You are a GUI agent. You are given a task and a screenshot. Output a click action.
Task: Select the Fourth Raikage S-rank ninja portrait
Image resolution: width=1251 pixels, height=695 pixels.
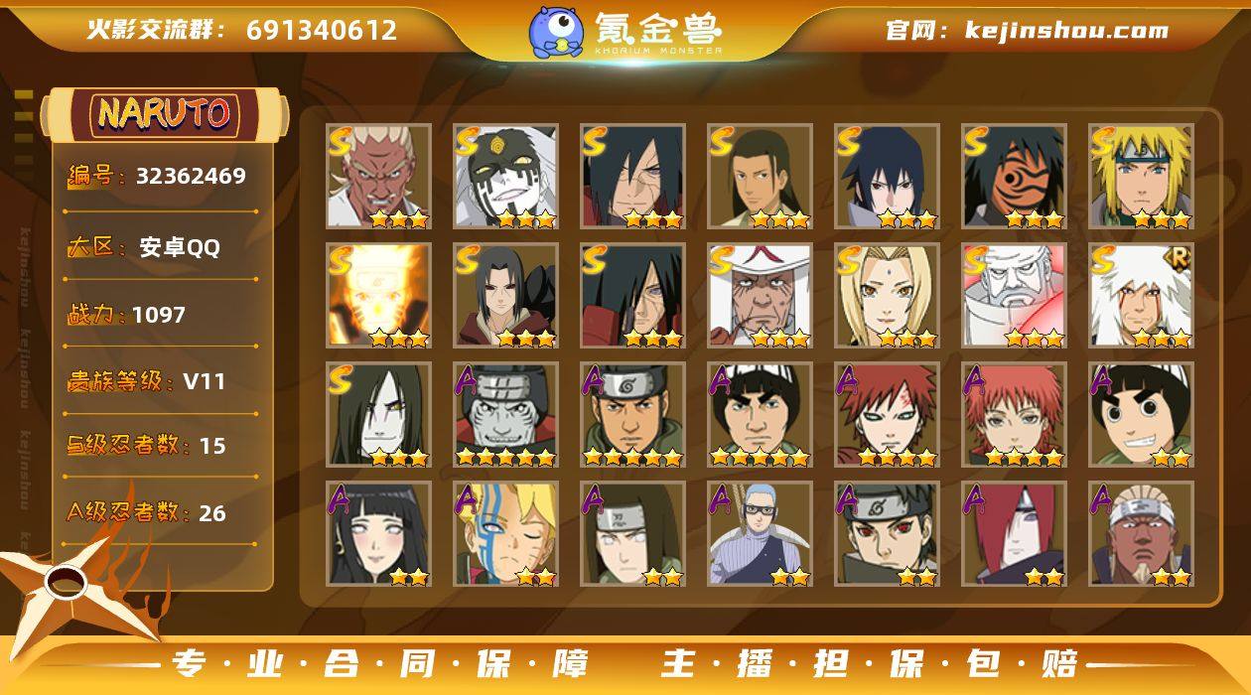point(378,176)
